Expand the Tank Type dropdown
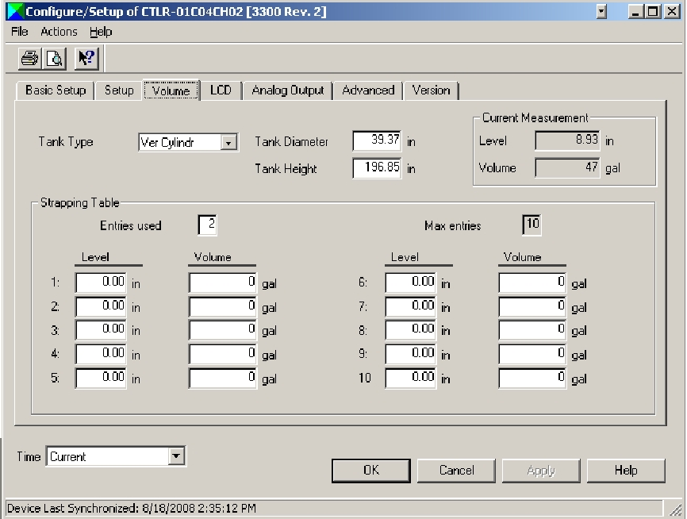Screen dimensions: 687x519 pyautogui.click(x=229, y=143)
